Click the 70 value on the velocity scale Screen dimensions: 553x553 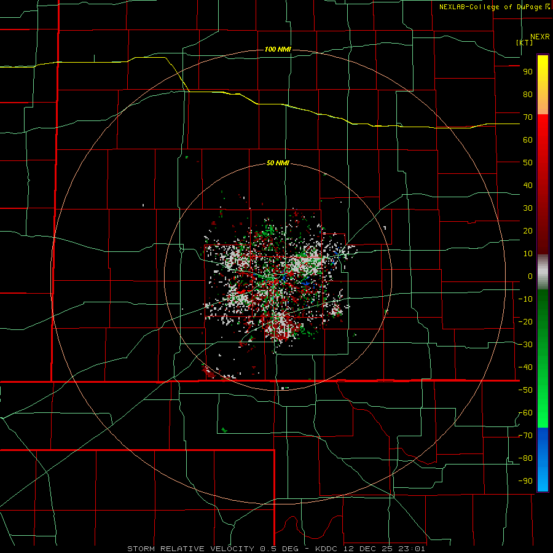(x=528, y=117)
